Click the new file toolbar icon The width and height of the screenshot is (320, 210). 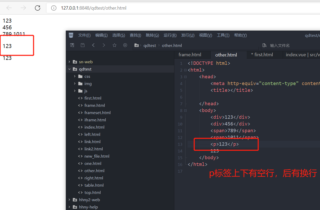click(72, 45)
